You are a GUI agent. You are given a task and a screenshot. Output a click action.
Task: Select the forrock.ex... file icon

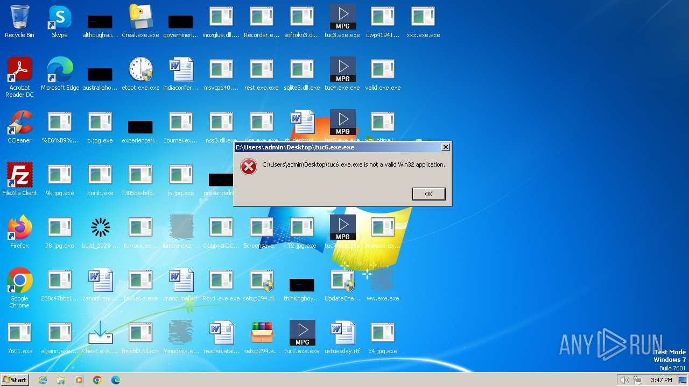pyautogui.click(x=140, y=227)
